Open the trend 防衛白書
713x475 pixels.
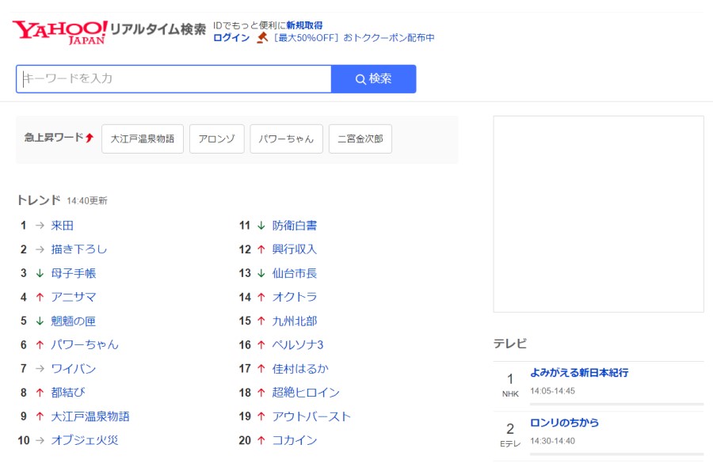[295, 226]
